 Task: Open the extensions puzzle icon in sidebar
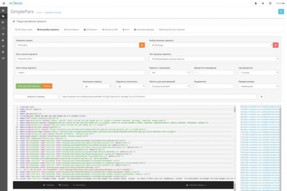tap(3, 22)
